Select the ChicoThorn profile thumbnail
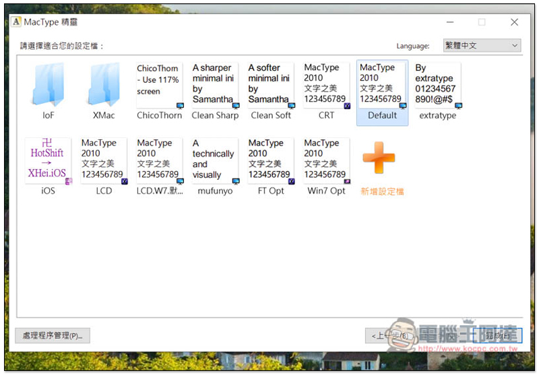Viewport: 539px width, 375px height. tap(160, 85)
